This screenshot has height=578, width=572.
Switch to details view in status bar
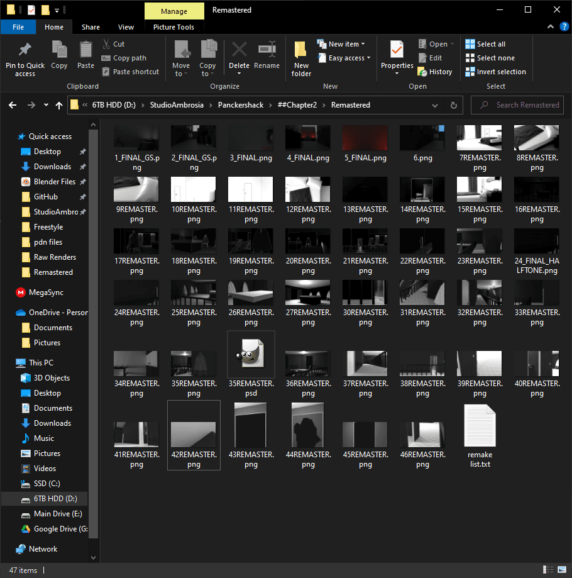pyautogui.click(x=551, y=570)
